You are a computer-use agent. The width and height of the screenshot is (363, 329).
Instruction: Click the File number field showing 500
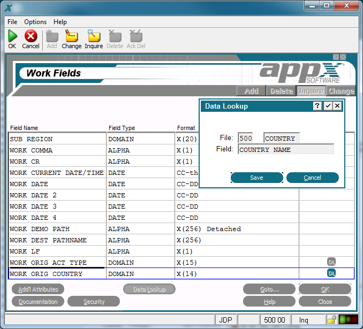point(246,138)
